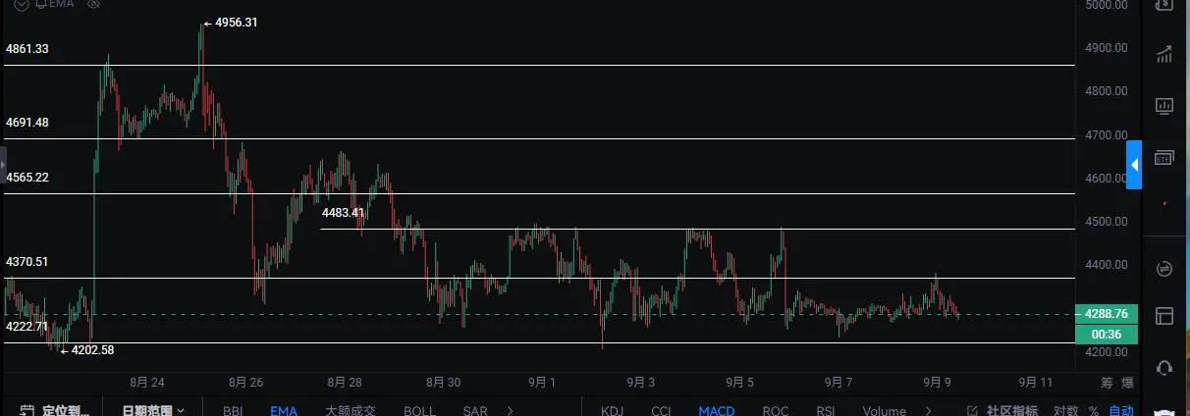This screenshot has width=1190, height=416.
Task: Open 社区指标 community indicators
Action: [x=1003, y=410]
